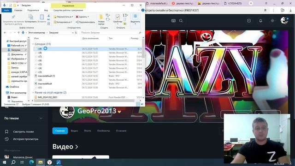Viewport: 295px width, 166px height.
Task: Open the Файл menu in Explorer
Action: [6, 10]
